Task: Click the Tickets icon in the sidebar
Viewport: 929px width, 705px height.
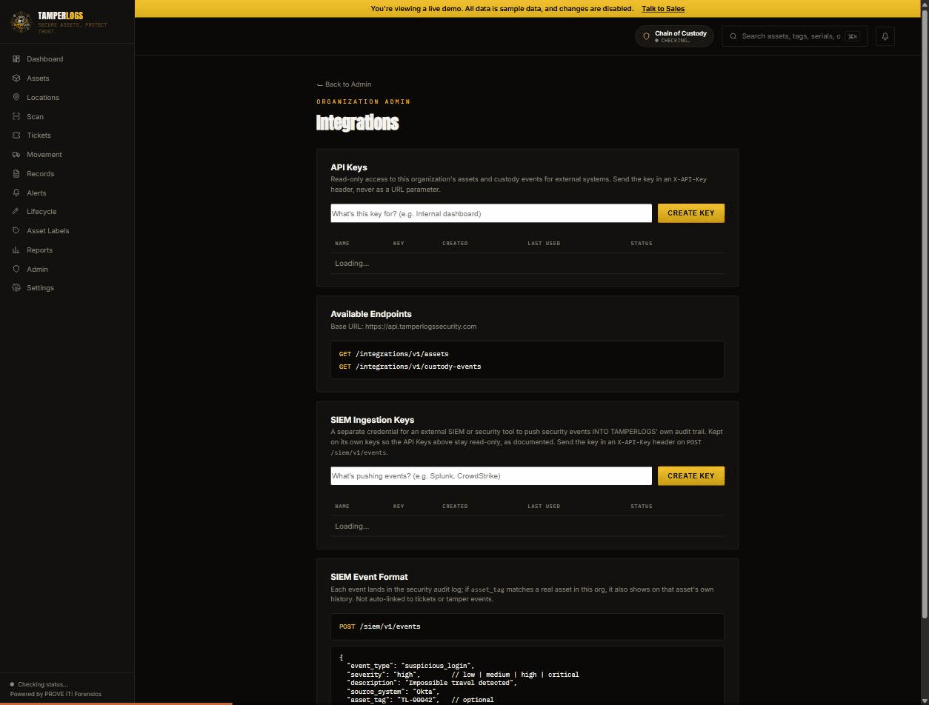Action: (x=16, y=136)
